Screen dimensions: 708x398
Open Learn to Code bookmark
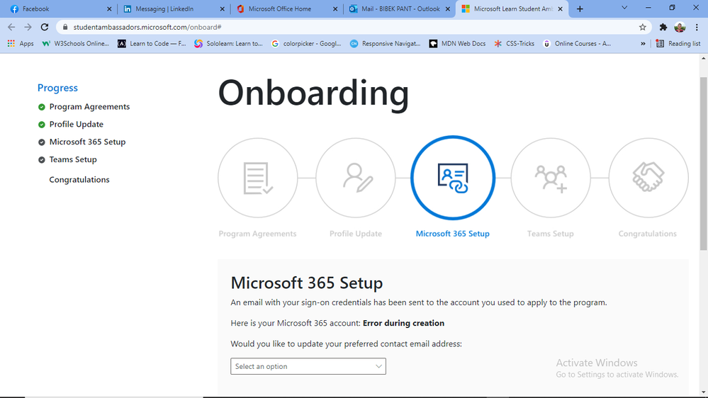(x=152, y=44)
